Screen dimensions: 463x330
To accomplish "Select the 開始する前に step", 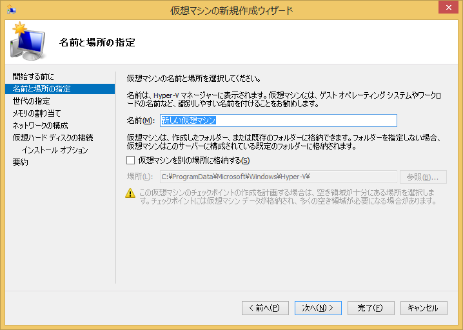I will [x=34, y=76].
